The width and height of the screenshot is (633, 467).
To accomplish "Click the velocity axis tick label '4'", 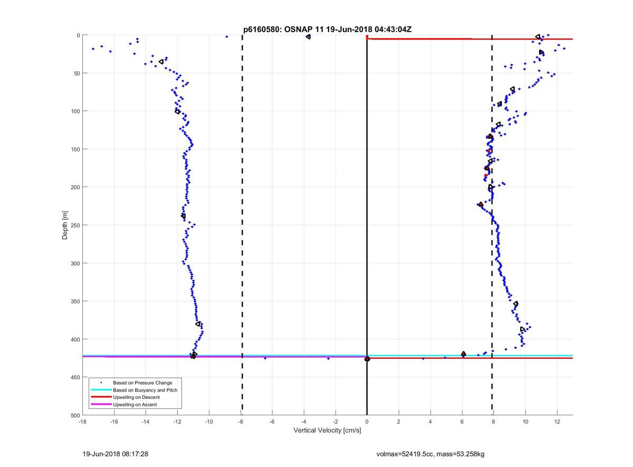I will pyautogui.click(x=430, y=422).
